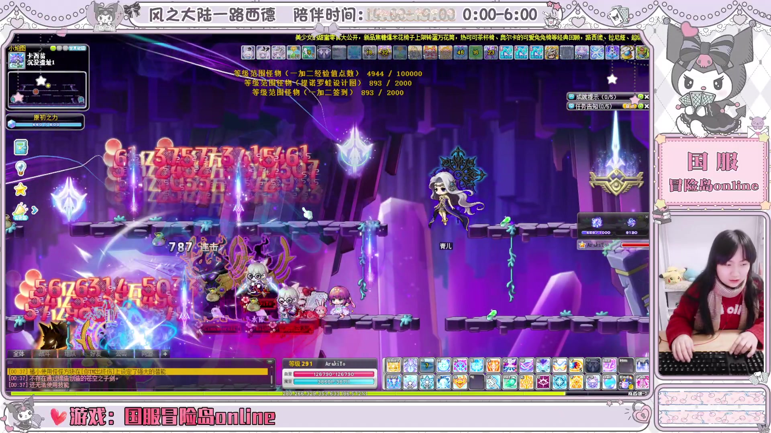771x433 pixels.
Task: Add a new chat tab with plus button
Action: click(165, 354)
